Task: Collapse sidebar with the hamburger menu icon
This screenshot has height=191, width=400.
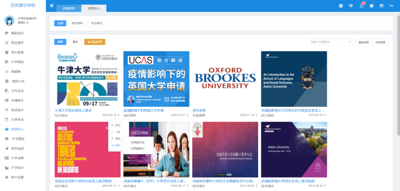Action: click(51, 6)
